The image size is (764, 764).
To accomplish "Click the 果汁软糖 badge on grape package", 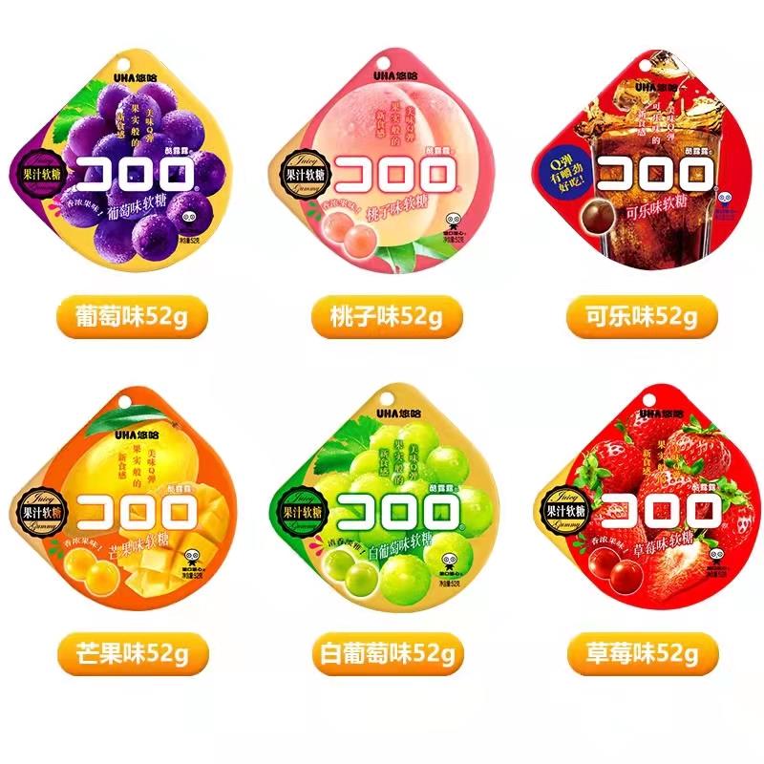I will pyautogui.click(x=41, y=175).
